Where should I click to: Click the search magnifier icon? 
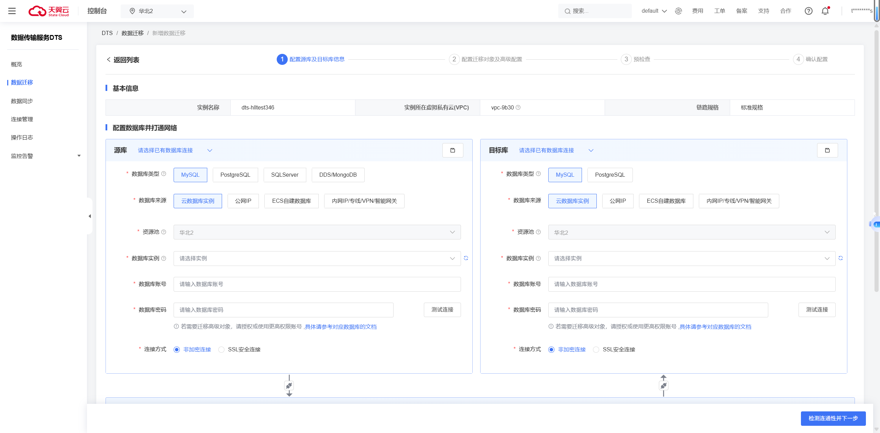(x=567, y=11)
